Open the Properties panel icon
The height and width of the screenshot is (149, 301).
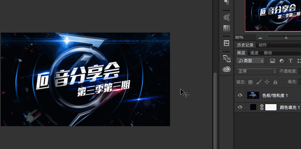pyautogui.click(x=227, y=43)
